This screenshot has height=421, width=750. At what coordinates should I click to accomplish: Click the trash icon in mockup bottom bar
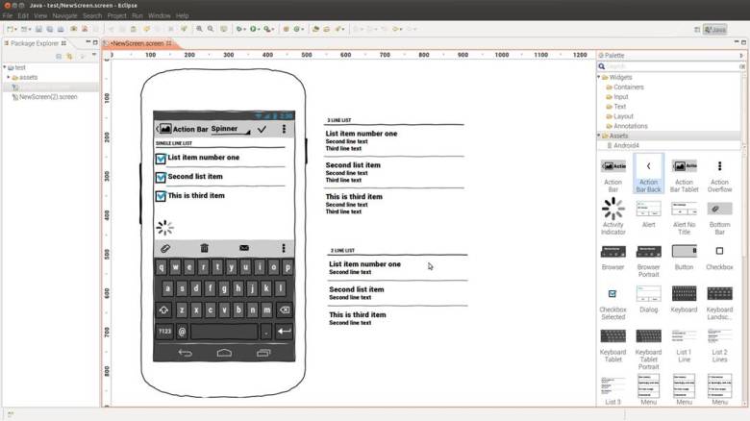pyautogui.click(x=204, y=248)
